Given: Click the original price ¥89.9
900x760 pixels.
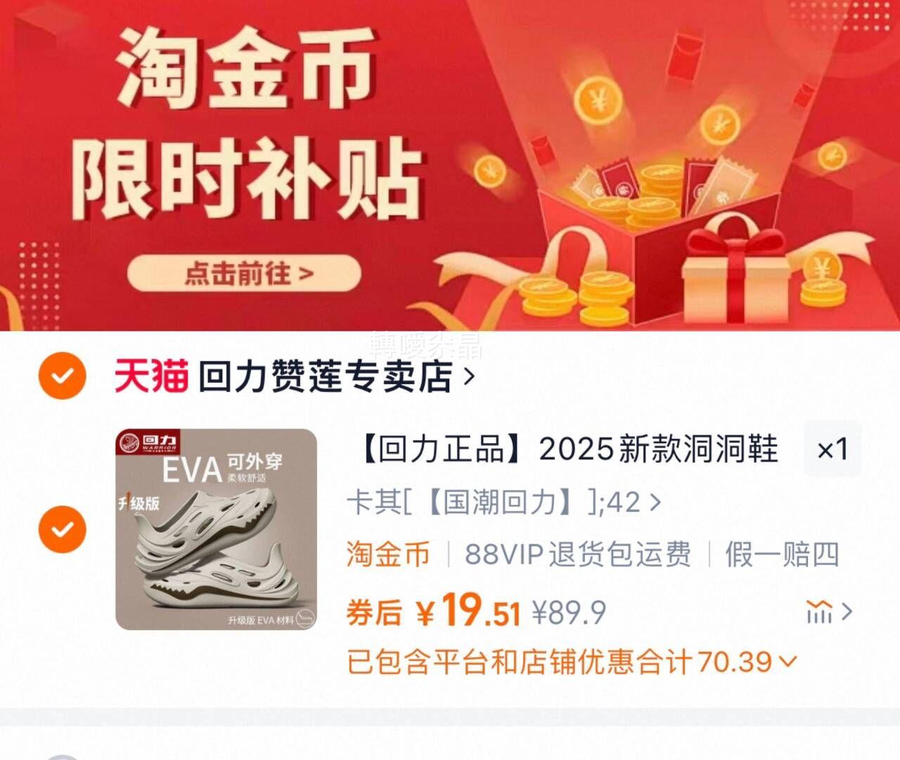Looking at the screenshot, I should click(x=569, y=613).
